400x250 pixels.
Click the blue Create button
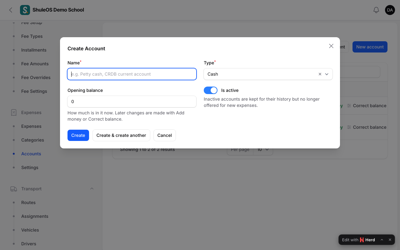(x=78, y=135)
